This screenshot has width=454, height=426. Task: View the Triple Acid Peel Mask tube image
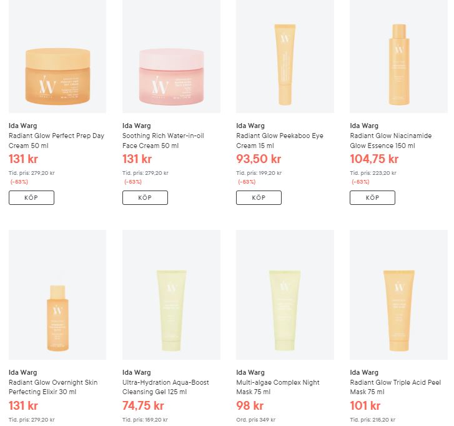[398, 295]
